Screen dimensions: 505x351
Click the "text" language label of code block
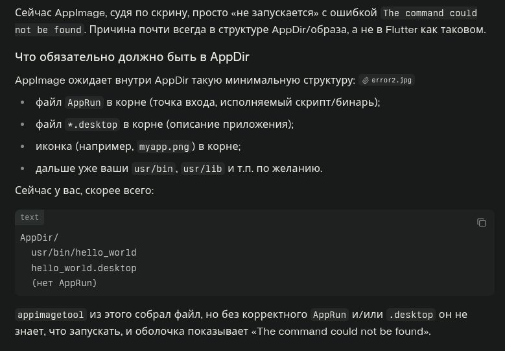coord(30,217)
